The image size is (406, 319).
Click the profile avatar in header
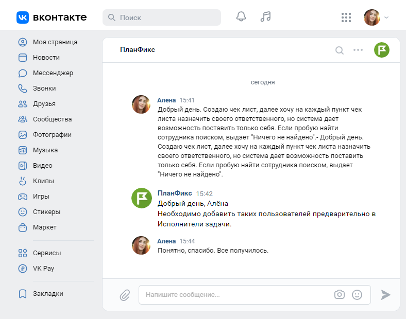coord(372,17)
